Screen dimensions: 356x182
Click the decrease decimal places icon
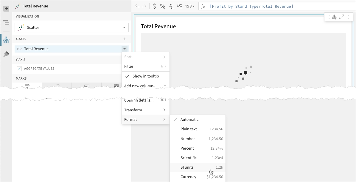point(171,6)
